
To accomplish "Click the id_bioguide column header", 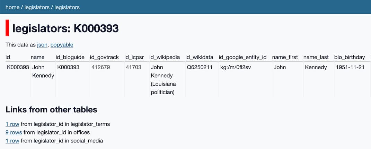I will pos(70,57).
